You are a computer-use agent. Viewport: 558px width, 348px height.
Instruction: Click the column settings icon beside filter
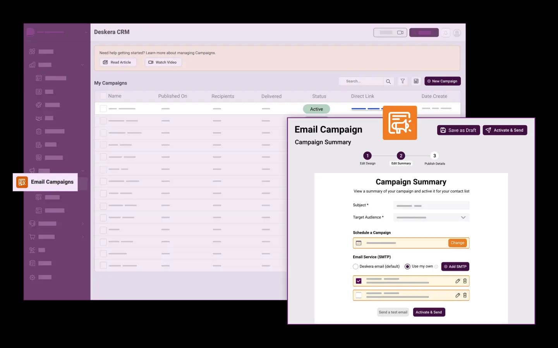pyautogui.click(x=416, y=81)
